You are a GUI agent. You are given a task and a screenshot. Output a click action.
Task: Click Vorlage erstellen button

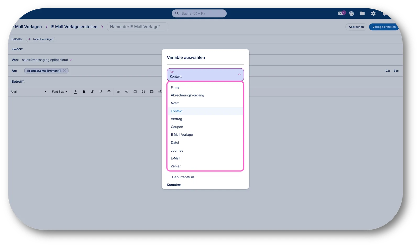point(384,27)
